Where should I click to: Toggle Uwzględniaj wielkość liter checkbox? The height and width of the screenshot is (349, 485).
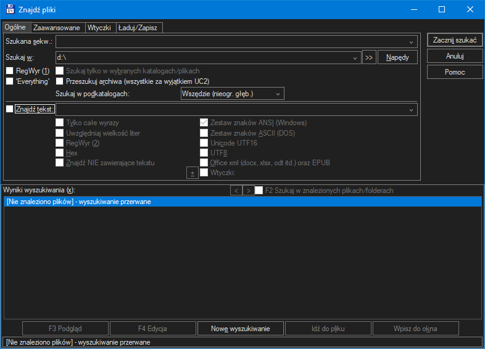(59, 133)
